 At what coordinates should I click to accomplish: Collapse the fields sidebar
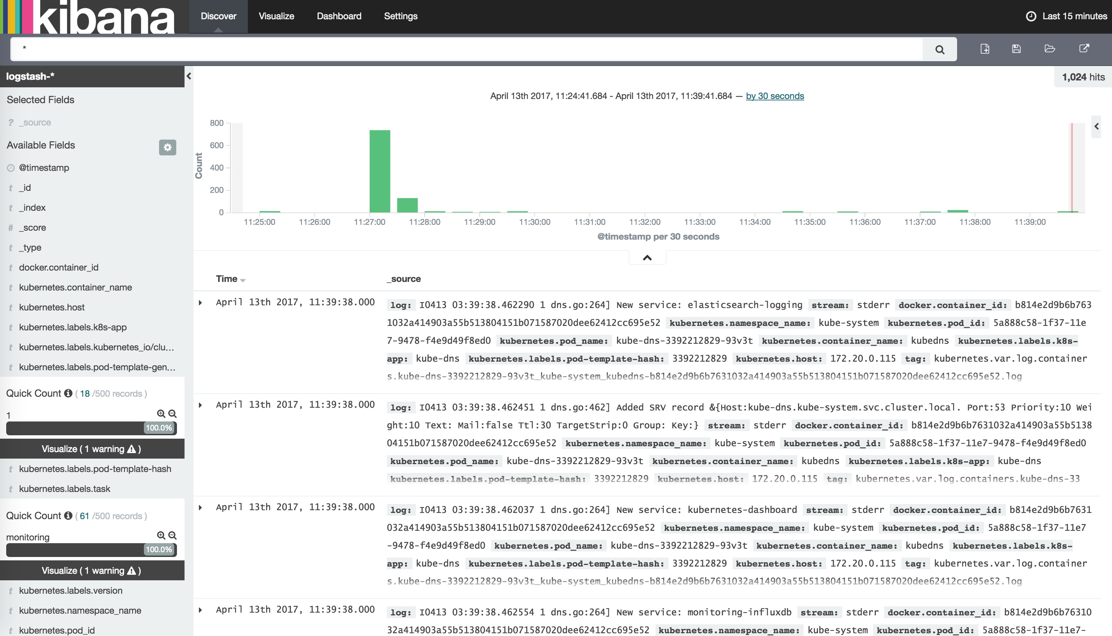[189, 76]
